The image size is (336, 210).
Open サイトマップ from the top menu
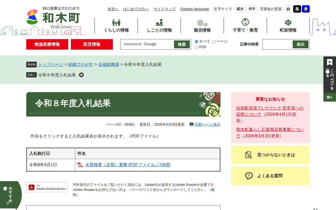click(x=164, y=9)
